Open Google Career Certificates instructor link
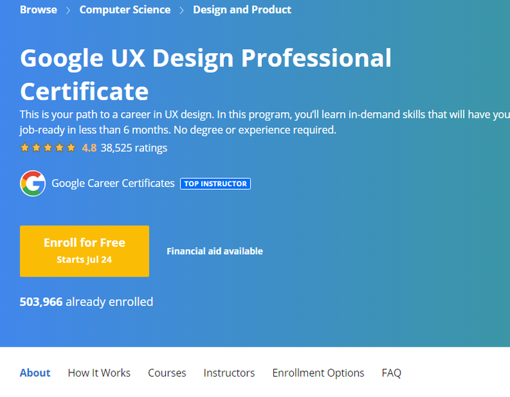Viewport: 510px width, 397px height. pos(113,184)
